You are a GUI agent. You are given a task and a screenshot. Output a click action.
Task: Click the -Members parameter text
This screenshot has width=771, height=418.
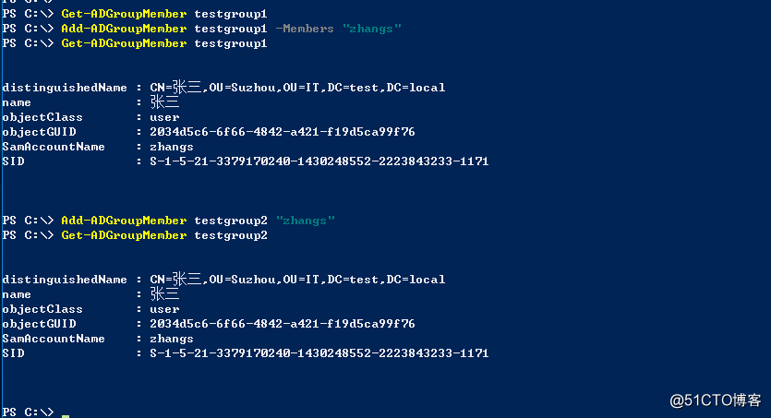(x=305, y=29)
